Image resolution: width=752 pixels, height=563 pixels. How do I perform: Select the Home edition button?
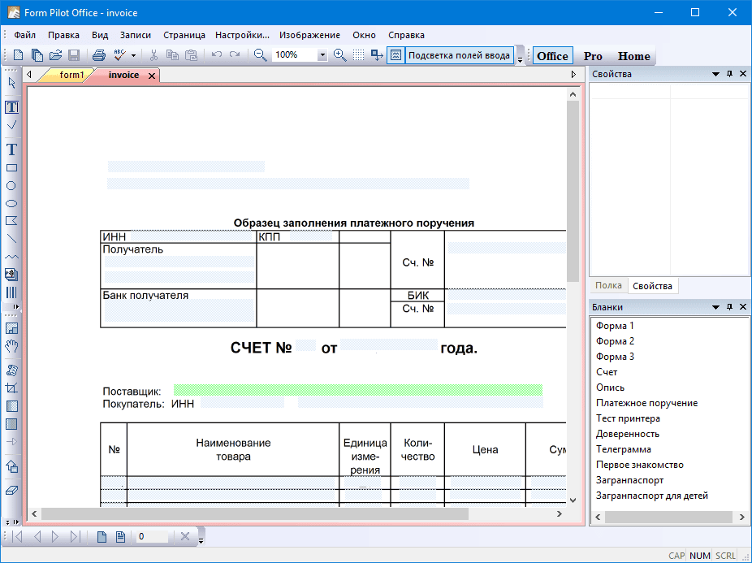(634, 56)
